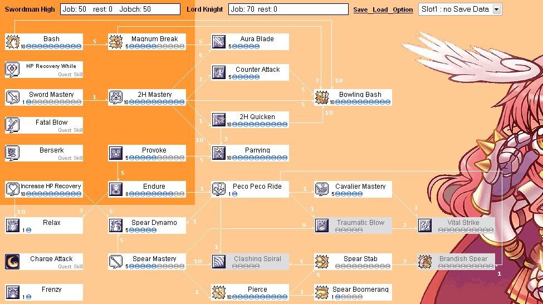Set 2H Quicken to maximum level dot
The width and height of the screenshot is (543, 304).
pos(285,124)
